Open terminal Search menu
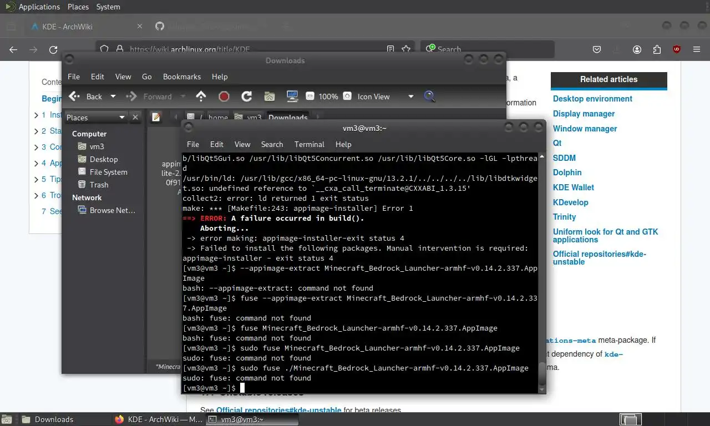Screen dimensions: 710x426 click(x=272, y=144)
